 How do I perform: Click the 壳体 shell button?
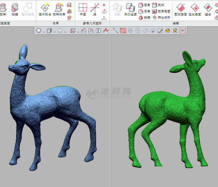[159, 5]
